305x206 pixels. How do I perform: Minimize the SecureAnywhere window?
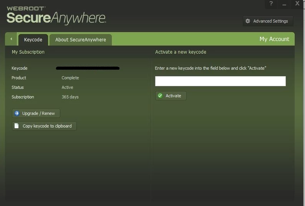click(x=284, y=4)
